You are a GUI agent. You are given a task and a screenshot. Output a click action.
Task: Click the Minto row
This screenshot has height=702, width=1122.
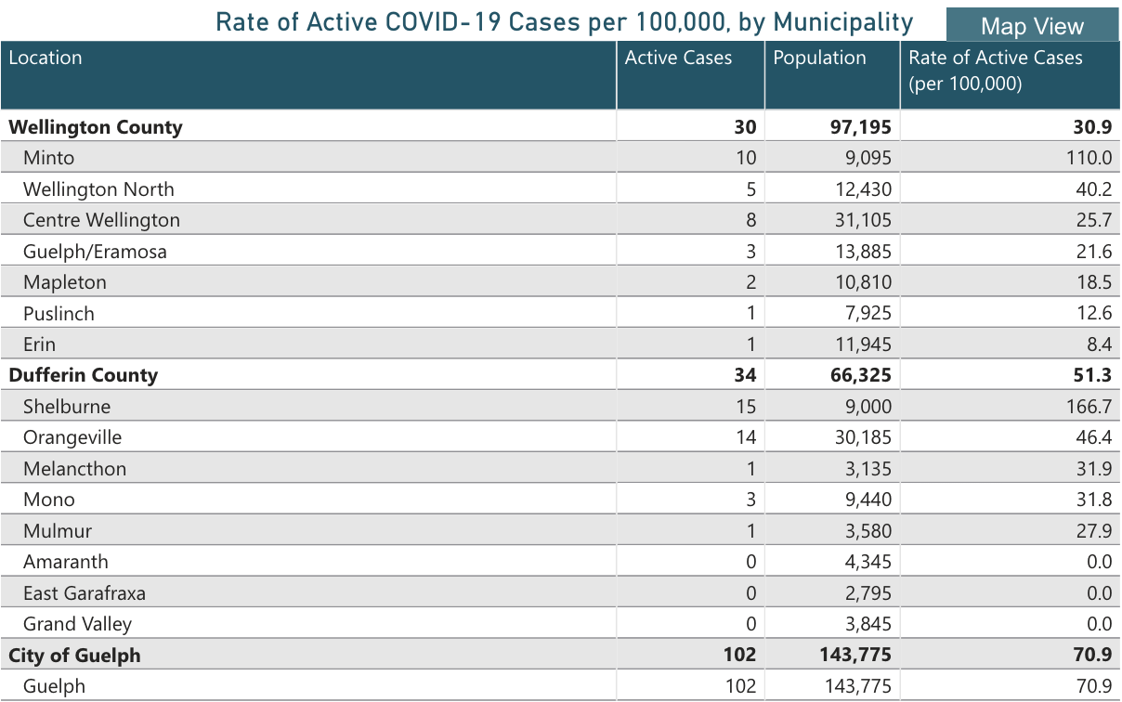[x=48, y=158]
